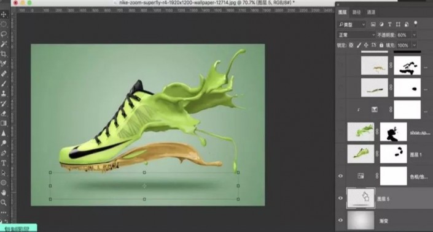The width and height of the screenshot is (433, 232).
Task: Filter layers by adjustment layers icon
Action: 381,24
